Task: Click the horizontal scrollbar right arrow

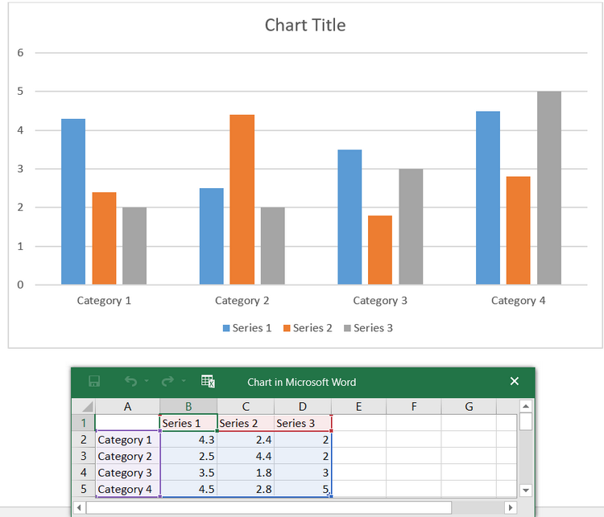Action: click(x=511, y=507)
